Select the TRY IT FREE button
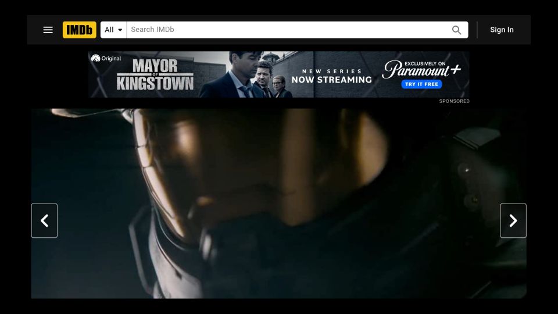The height and width of the screenshot is (314, 558). tap(422, 84)
